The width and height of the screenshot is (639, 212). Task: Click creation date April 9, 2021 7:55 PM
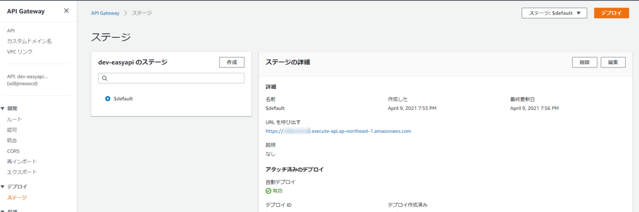(412, 108)
